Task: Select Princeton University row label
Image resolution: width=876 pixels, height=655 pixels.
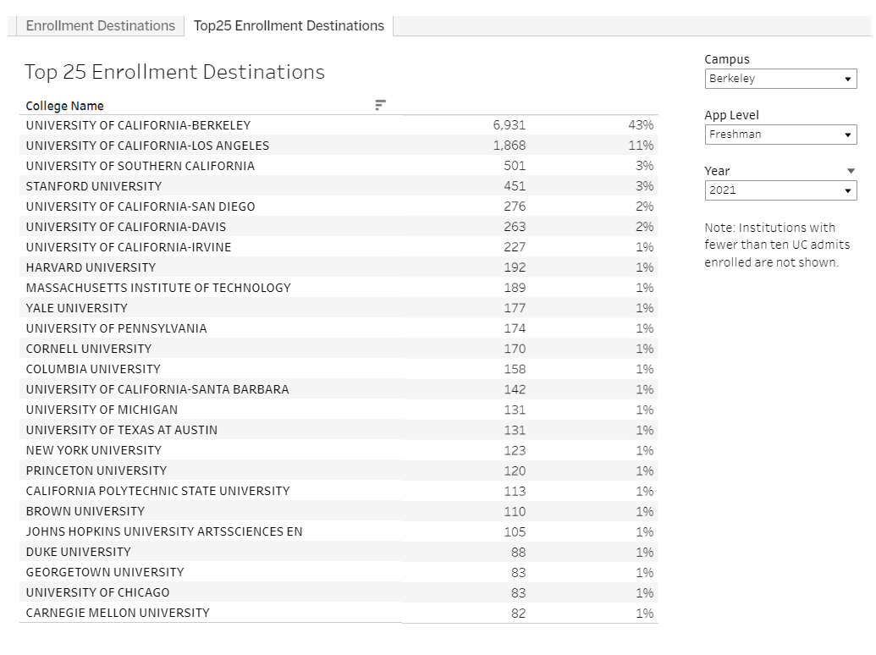Action: (96, 471)
